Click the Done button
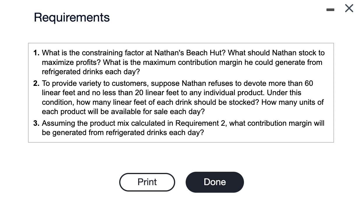The width and height of the screenshot is (355, 209). (215, 182)
